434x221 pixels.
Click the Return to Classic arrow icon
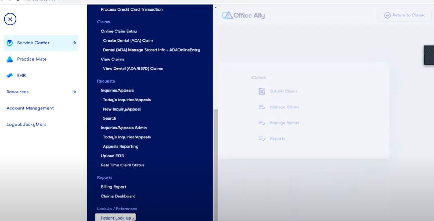tap(387, 15)
